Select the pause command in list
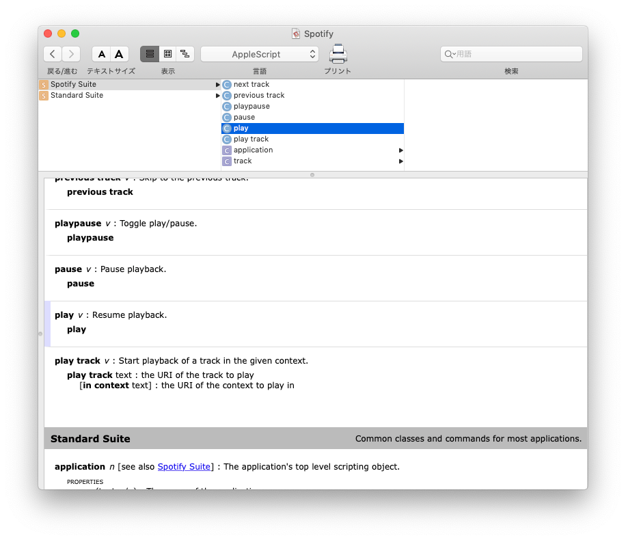 [x=312, y=117]
